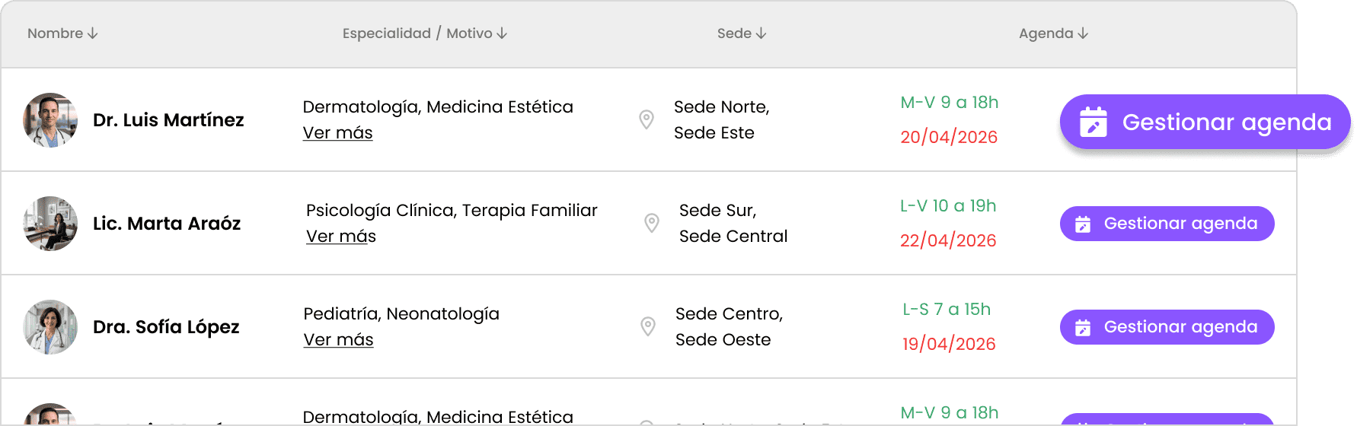Select the name Dr. Luis Martínez
The height and width of the screenshot is (426, 1357).
(168, 120)
